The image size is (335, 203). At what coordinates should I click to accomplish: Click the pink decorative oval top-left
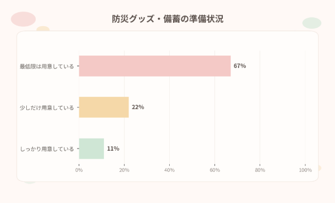23,19
